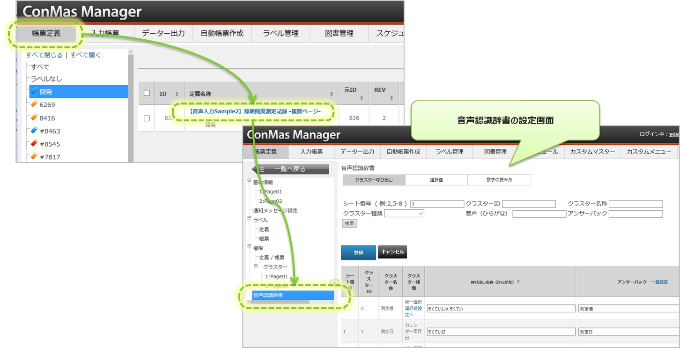Click the 一括設定 link beside アンサーバック
Image resolution: width=680 pixels, height=348 pixels.
[659, 282]
